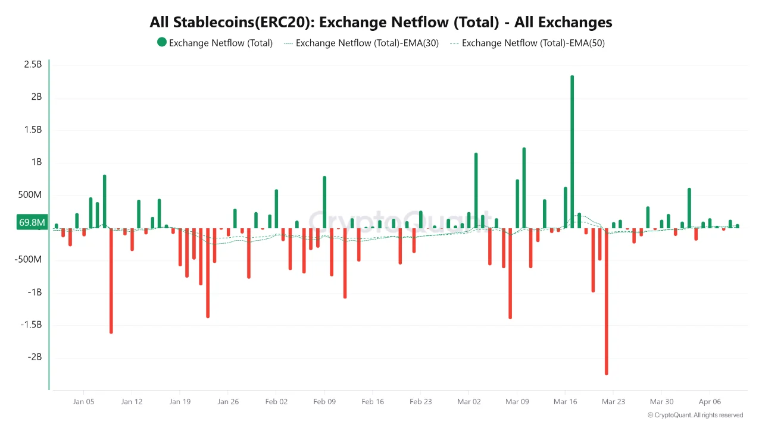Click the EMA(30) dashed line legend icon

coord(288,43)
